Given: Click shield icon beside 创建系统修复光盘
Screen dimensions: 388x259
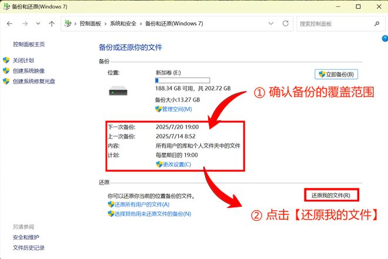Looking at the screenshot, I should pos(6,81).
